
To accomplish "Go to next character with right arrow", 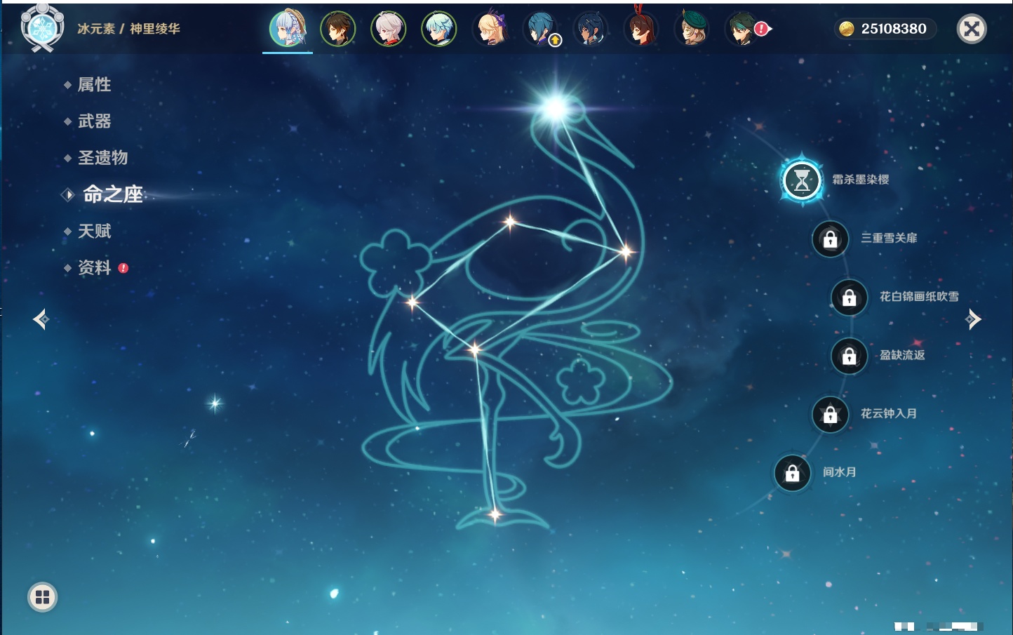I will [x=973, y=319].
